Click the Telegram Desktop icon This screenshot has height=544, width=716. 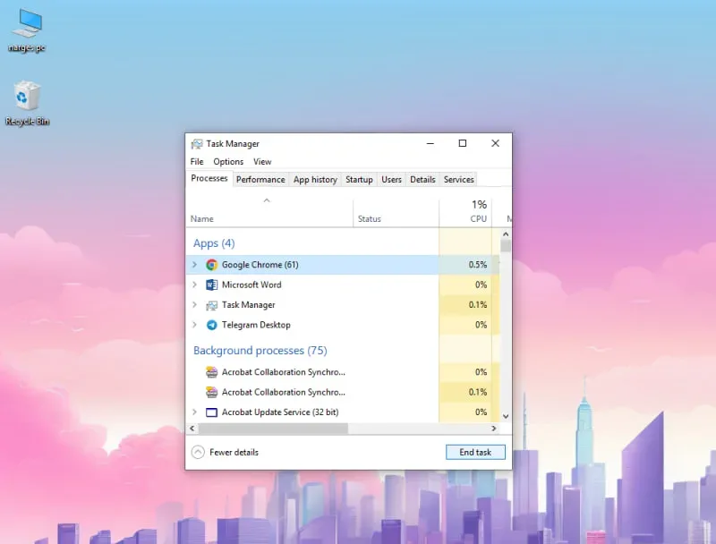[211, 325]
